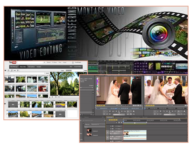195x152 pixels.
Task: Click the TV Shows link
Action: (55, 62)
